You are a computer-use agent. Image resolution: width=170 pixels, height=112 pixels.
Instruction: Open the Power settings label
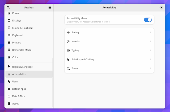16,13
